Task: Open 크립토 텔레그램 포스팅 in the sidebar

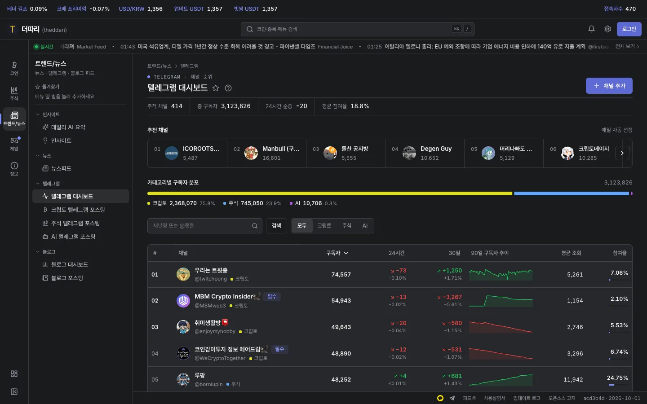Action: pos(80,210)
